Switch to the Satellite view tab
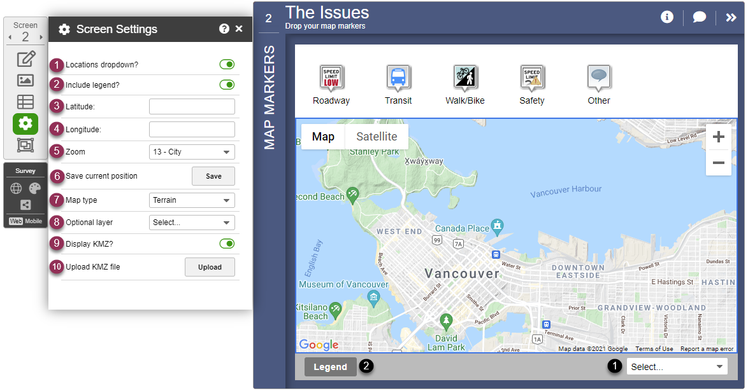The image size is (748, 391). pos(377,137)
